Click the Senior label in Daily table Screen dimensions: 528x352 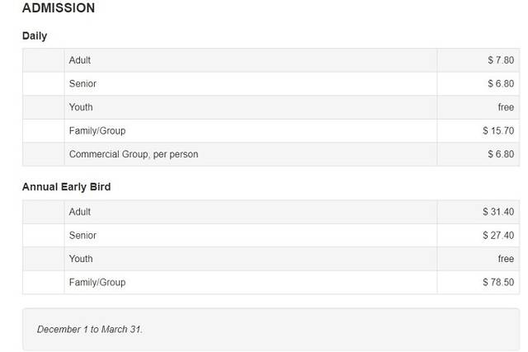tap(82, 84)
